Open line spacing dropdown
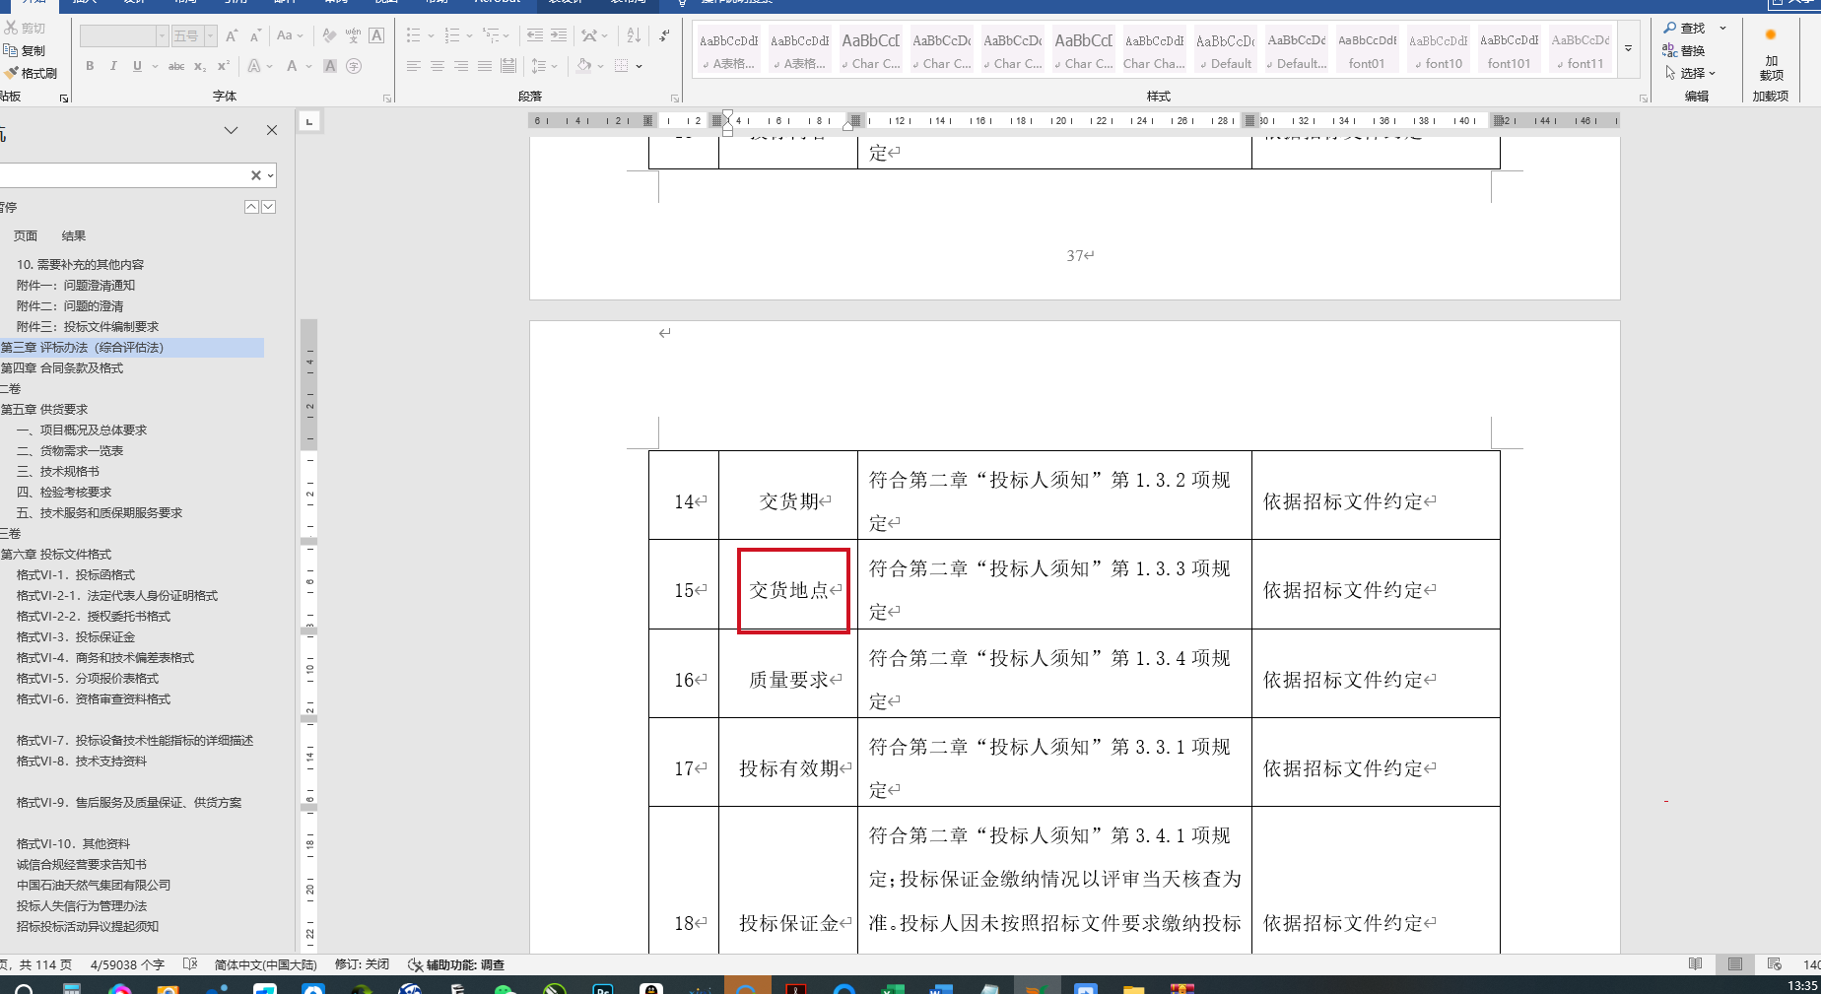 coord(544,66)
